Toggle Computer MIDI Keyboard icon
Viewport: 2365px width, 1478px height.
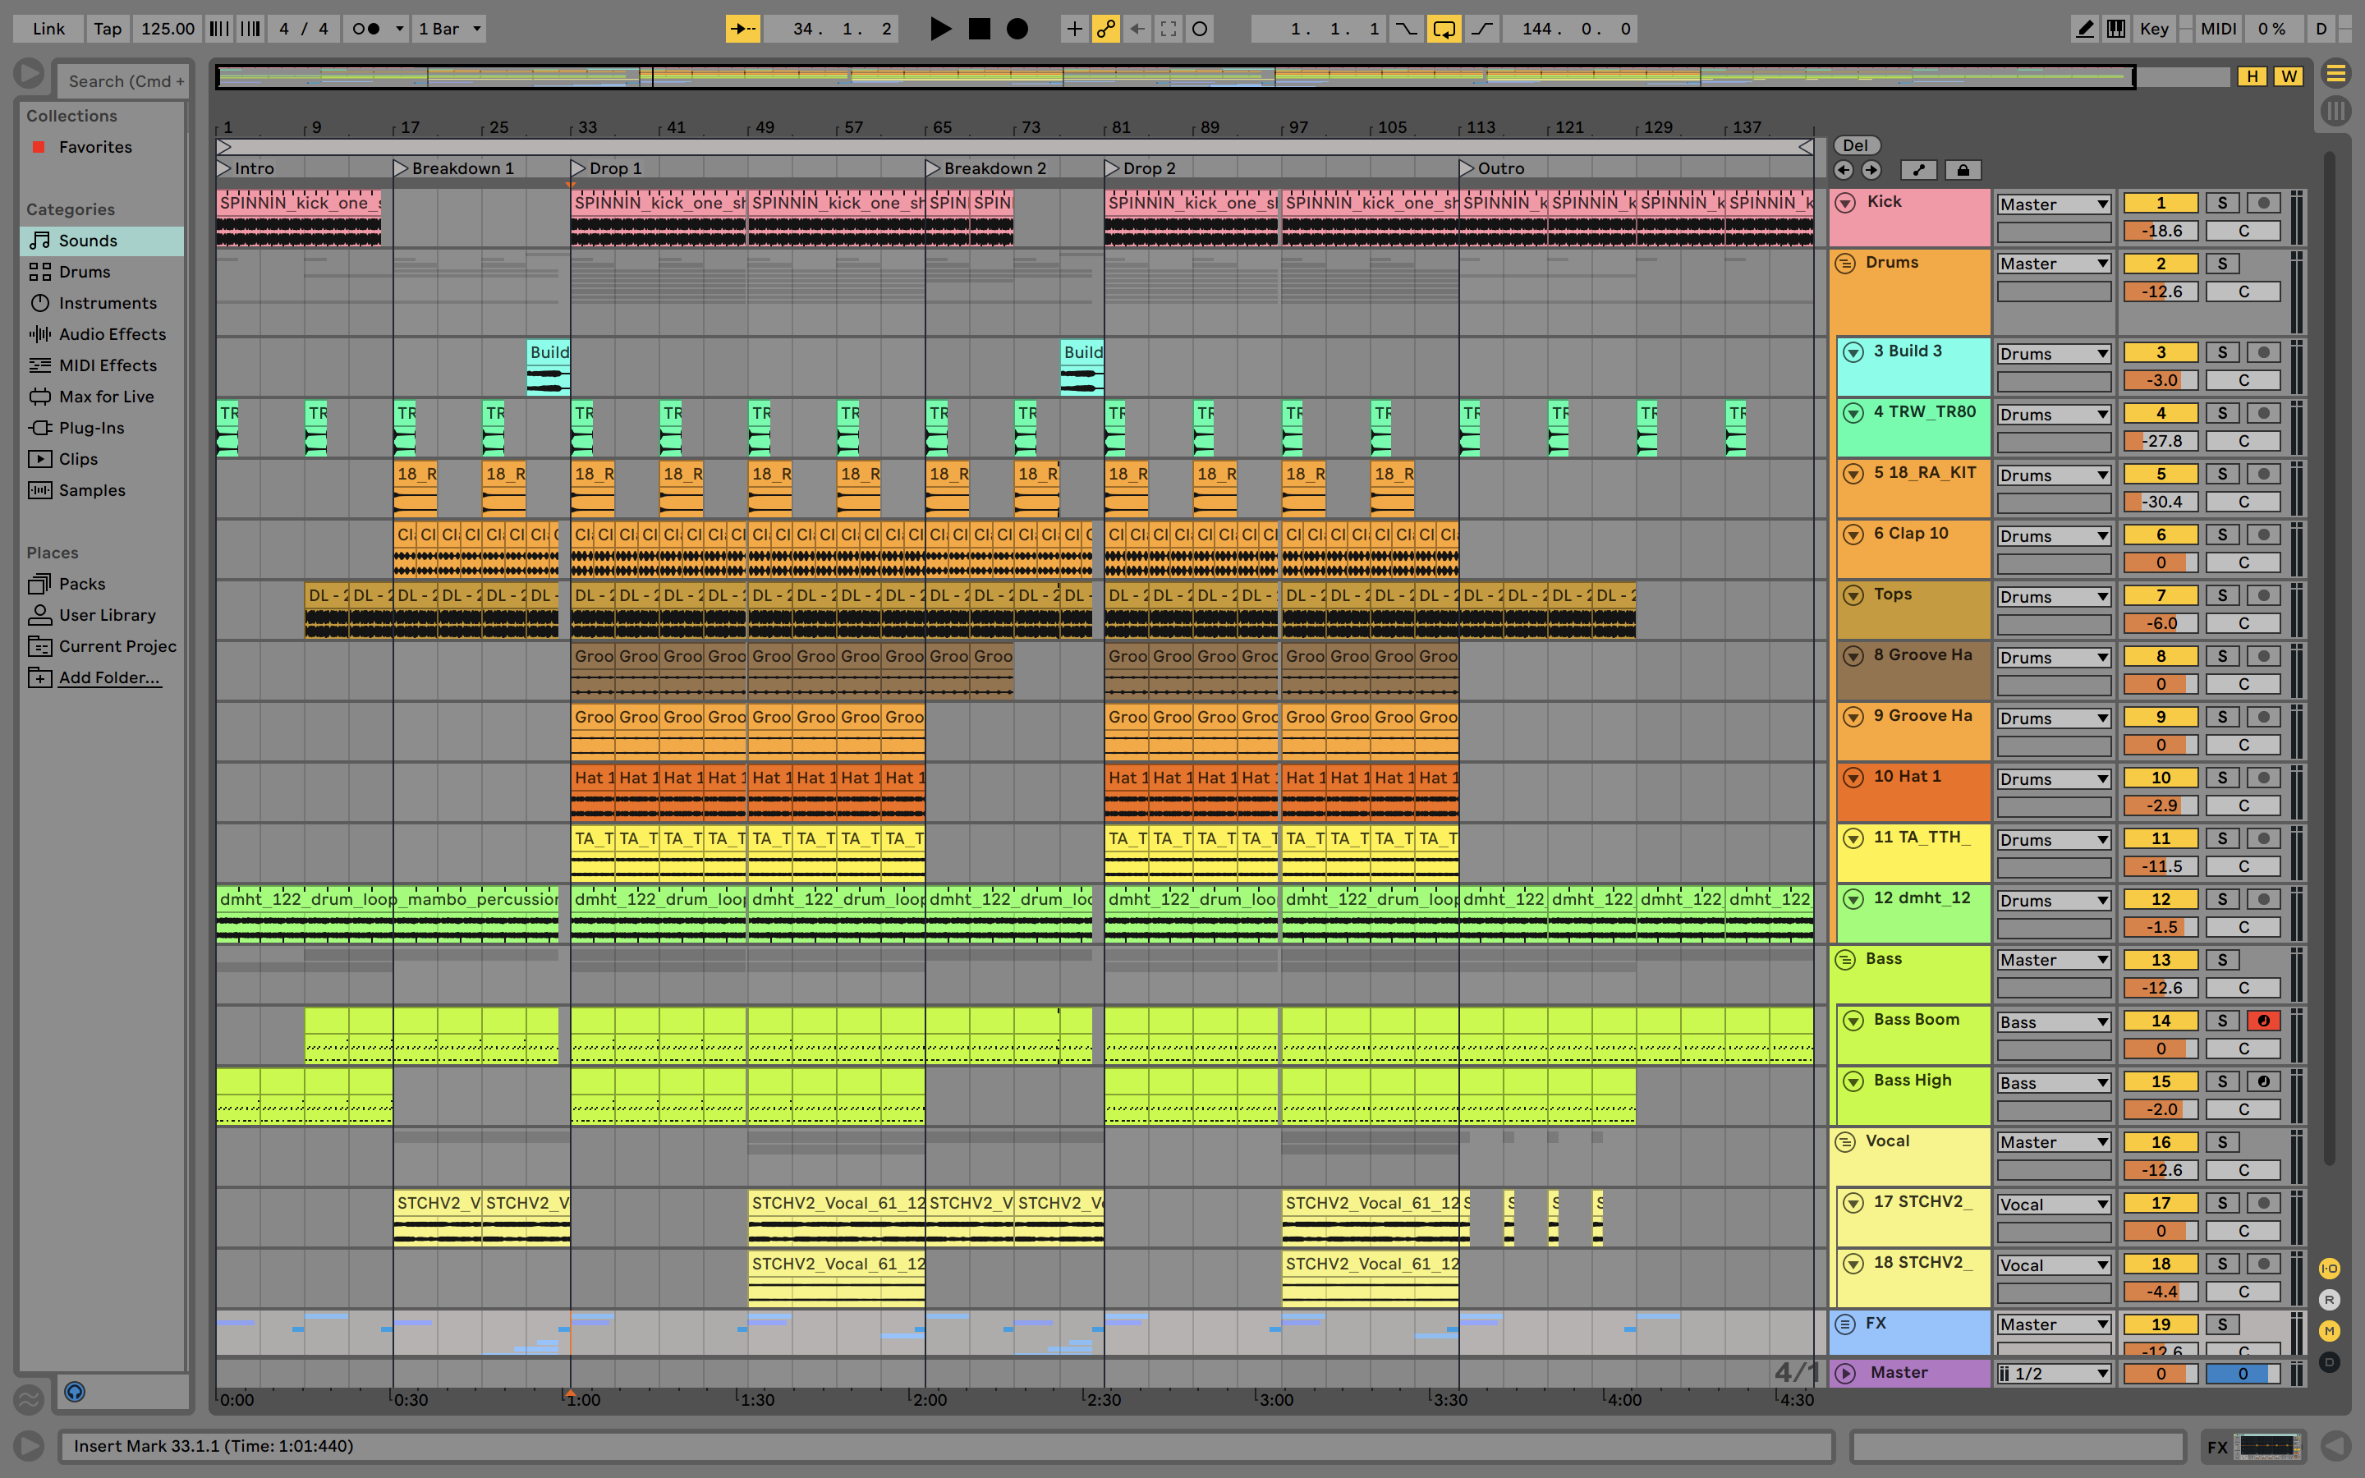[x=2116, y=29]
